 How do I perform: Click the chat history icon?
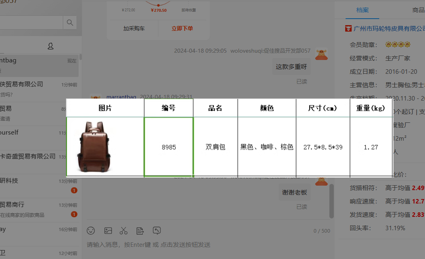(157, 231)
